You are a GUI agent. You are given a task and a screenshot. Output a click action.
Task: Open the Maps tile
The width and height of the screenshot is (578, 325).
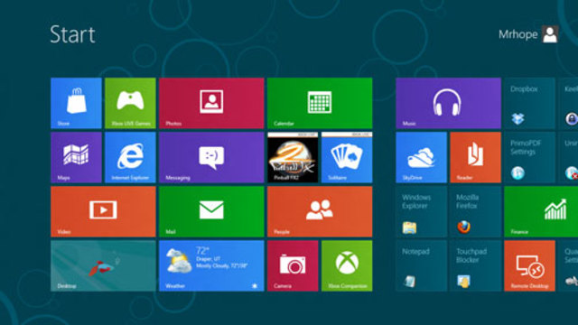coord(76,157)
